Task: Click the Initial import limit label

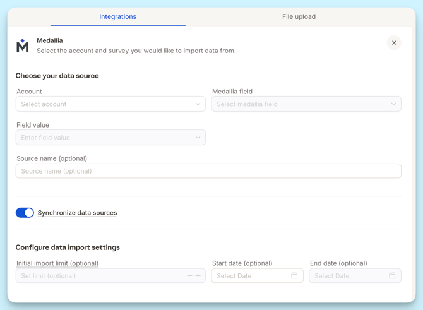Action: click(57, 263)
